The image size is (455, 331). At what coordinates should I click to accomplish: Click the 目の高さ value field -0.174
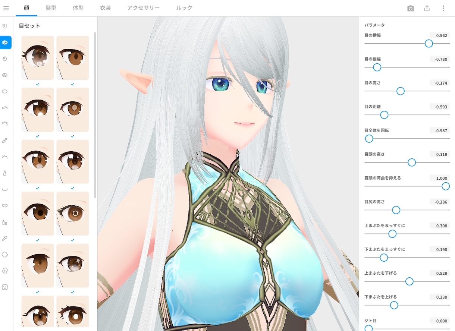[439, 83]
